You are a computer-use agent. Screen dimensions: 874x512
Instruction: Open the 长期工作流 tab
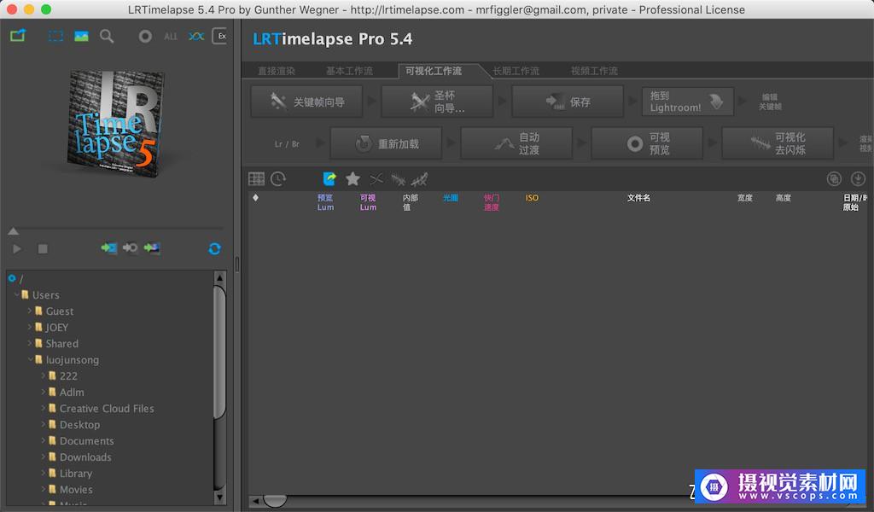click(516, 72)
